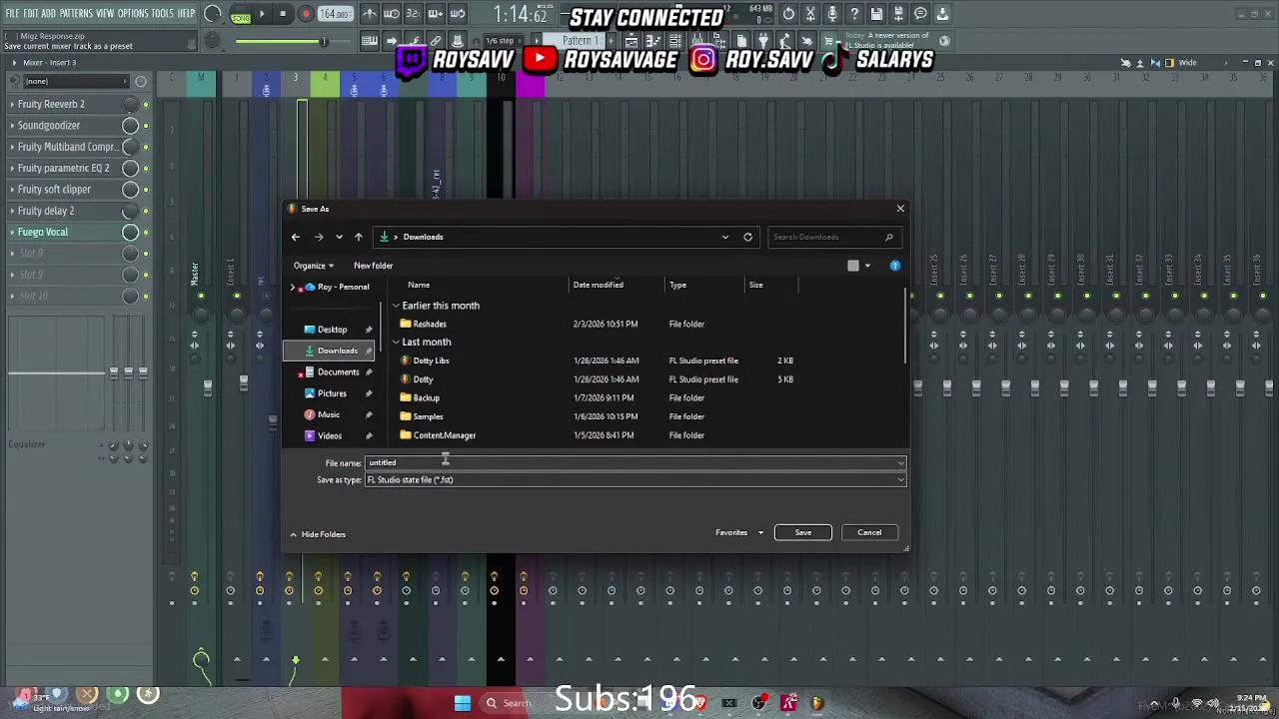Sort by Name column
Viewport: 1279px width, 719px height.
(x=419, y=285)
